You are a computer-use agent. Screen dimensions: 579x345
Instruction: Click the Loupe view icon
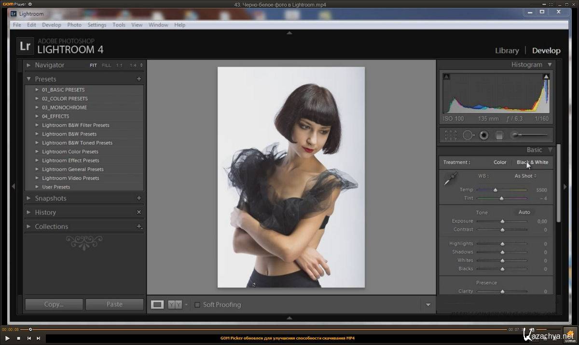157,305
